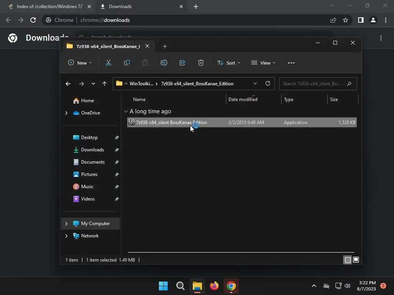
Task: Go forward in File Explorer navigation
Action: coord(82,84)
